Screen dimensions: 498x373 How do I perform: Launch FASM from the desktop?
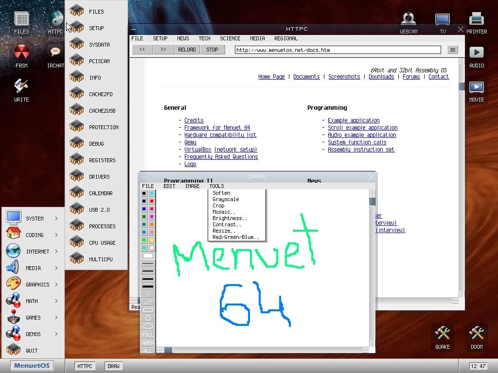pyautogui.click(x=21, y=56)
